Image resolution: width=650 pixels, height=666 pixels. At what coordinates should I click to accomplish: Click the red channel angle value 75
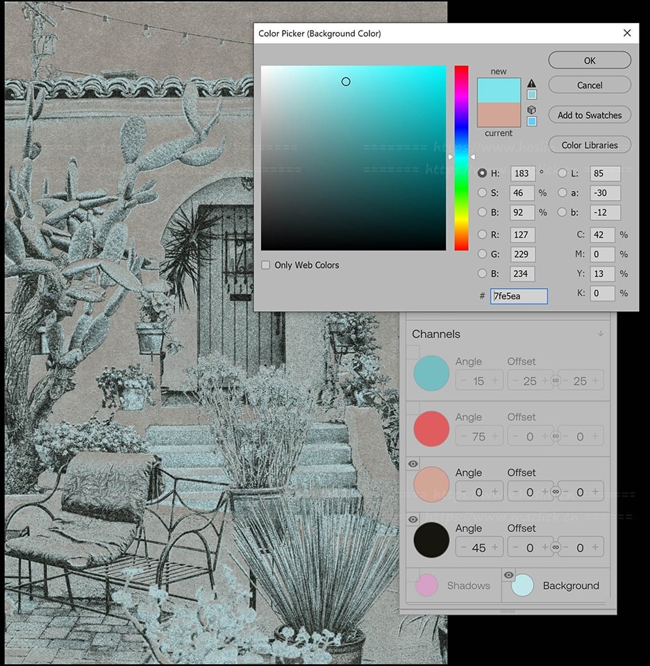click(478, 437)
